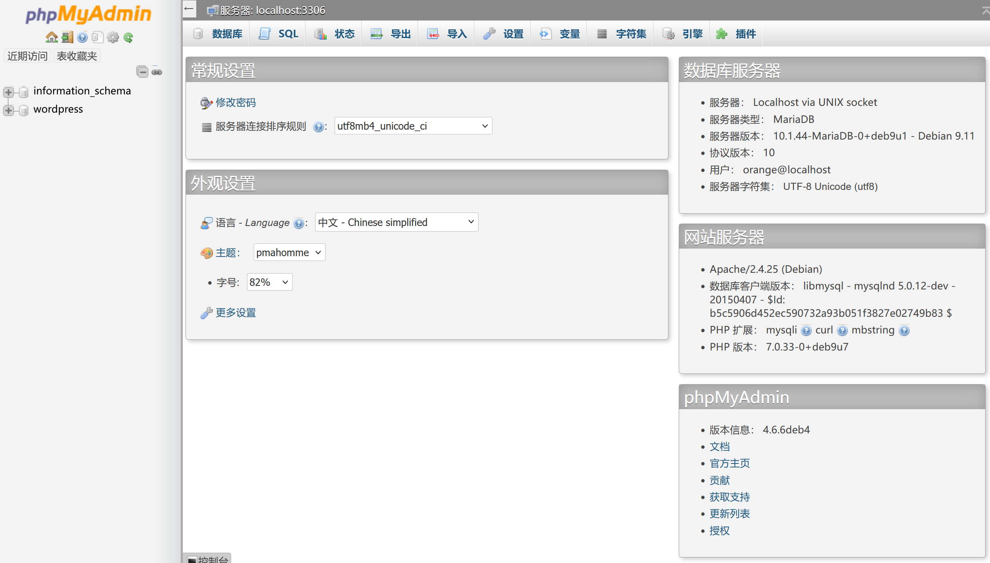Click the Apache/2.4.25 (Debian) text
This screenshot has width=990, height=563.
[766, 269]
